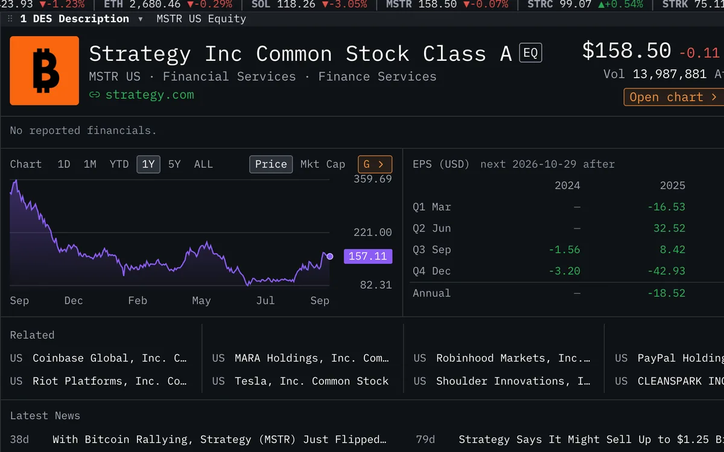Screen dimensions: 724x452
Task: Click the purple endpoint dot on chart
Action: point(329,256)
